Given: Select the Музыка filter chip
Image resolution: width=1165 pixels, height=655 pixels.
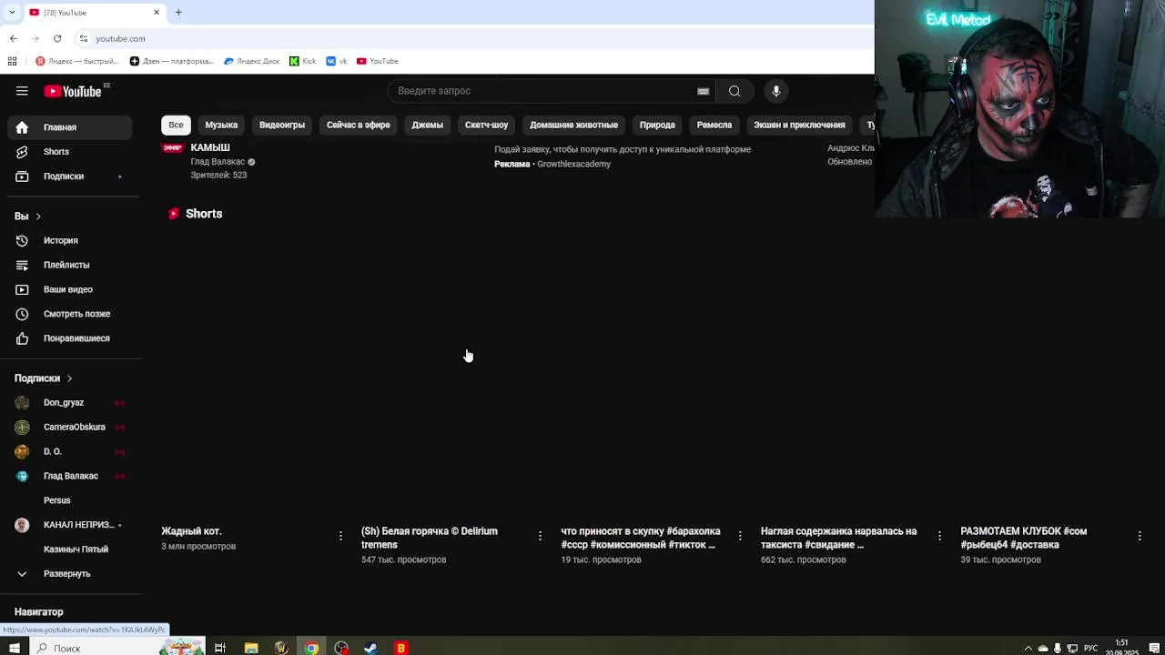Looking at the screenshot, I should pos(221,125).
